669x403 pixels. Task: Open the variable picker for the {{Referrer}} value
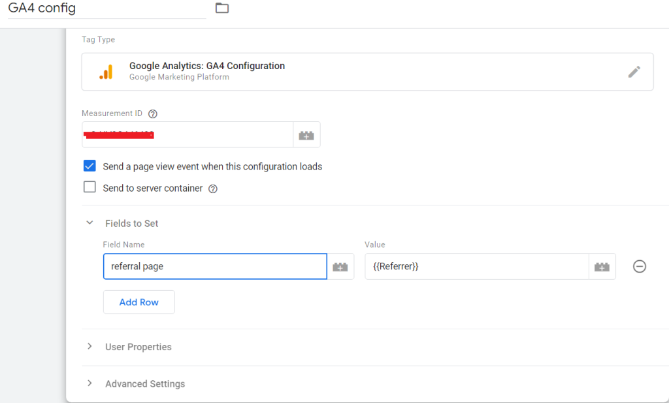point(602,266)
